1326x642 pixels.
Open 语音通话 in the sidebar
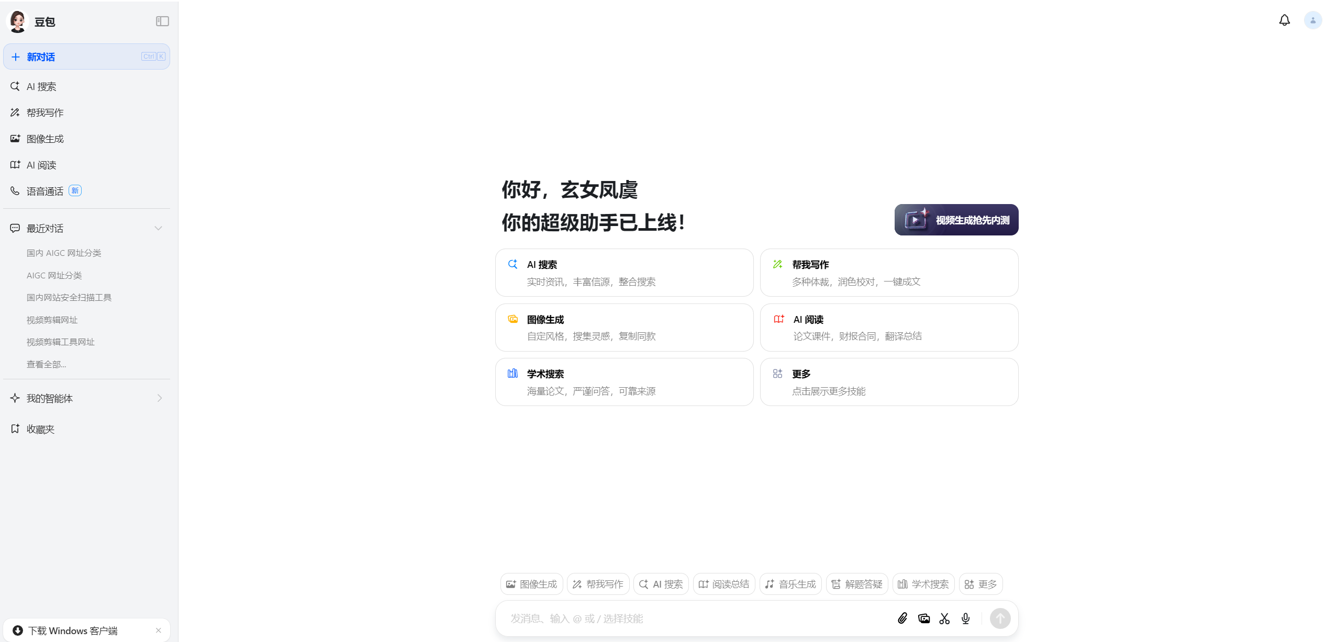86,191
